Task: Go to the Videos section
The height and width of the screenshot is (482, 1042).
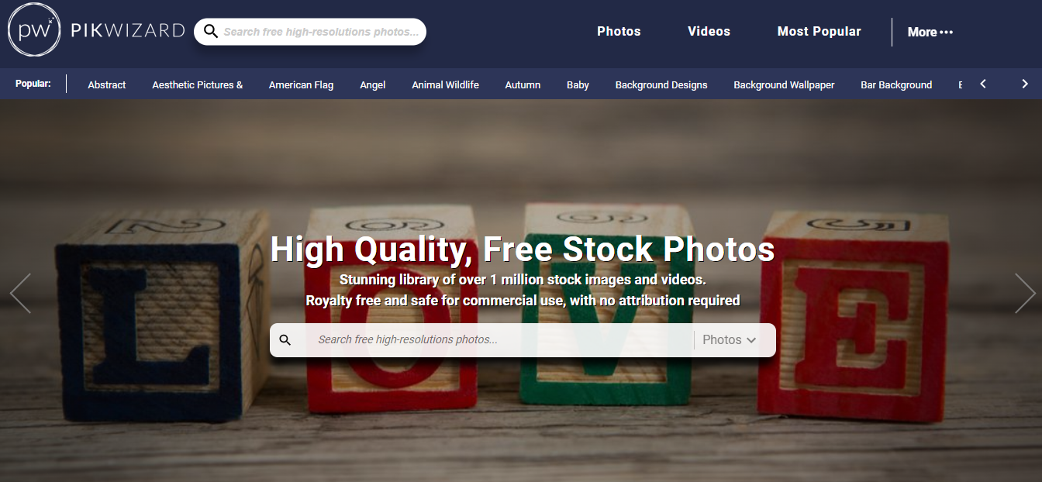Action: coord(709,31)
